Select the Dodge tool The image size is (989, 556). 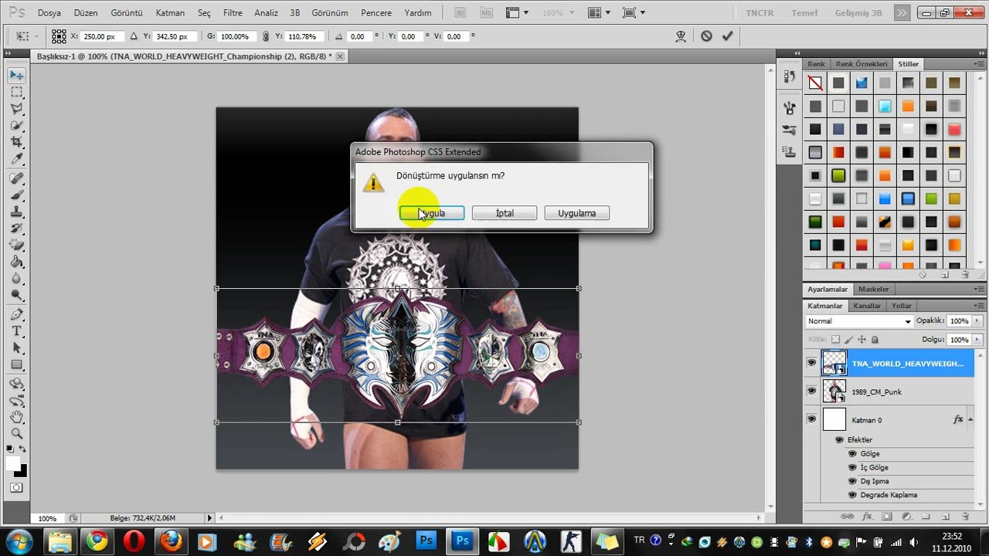coord(16,297)
